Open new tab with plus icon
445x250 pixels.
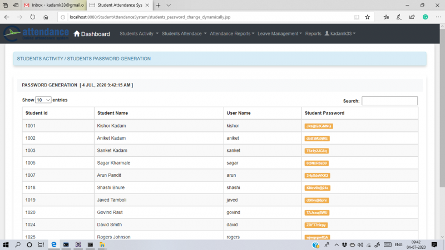click(158, 5)
